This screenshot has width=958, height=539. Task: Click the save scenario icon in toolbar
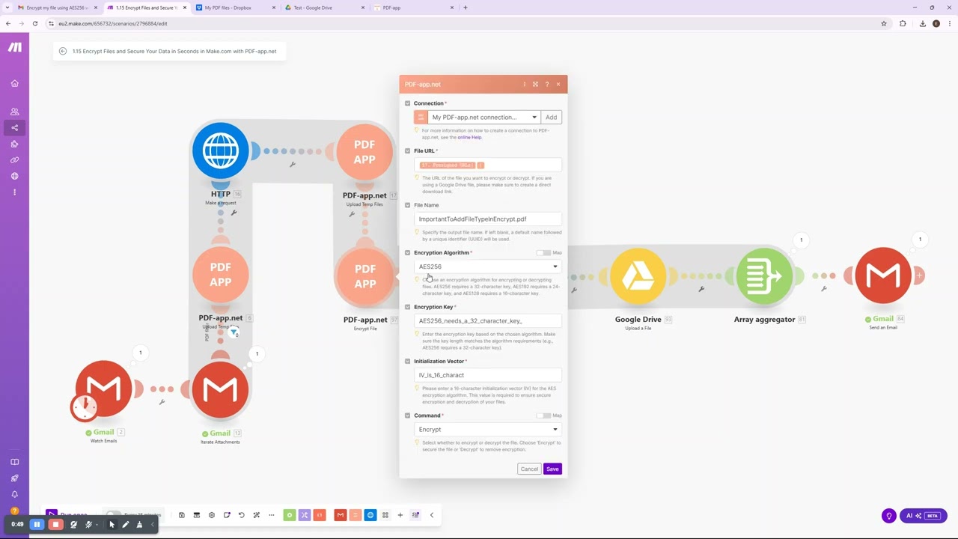pyautogui.click(x=182, y=515)
